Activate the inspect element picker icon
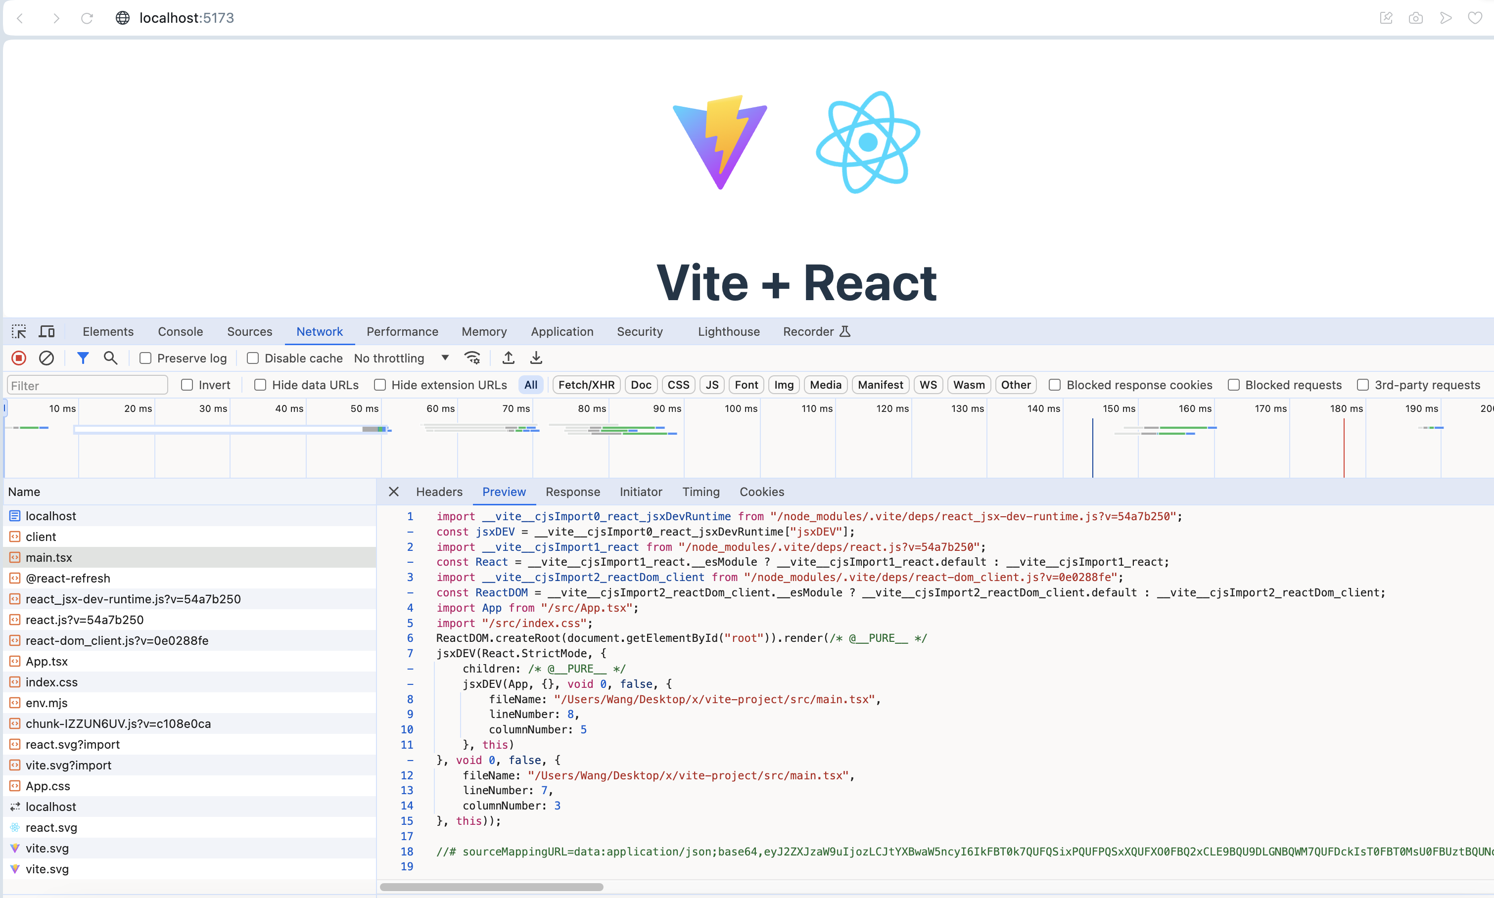1494x898 pixels. pos(19,332)
